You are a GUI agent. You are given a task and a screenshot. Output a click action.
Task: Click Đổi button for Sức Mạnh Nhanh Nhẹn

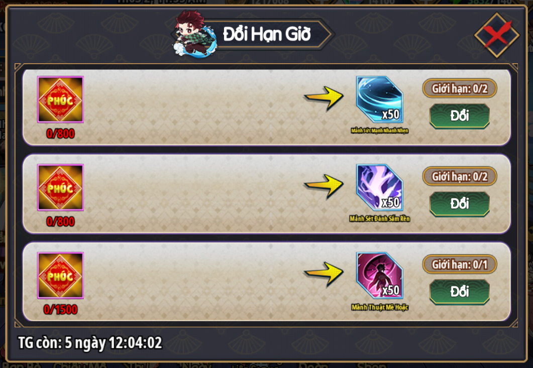coord(459,116)
